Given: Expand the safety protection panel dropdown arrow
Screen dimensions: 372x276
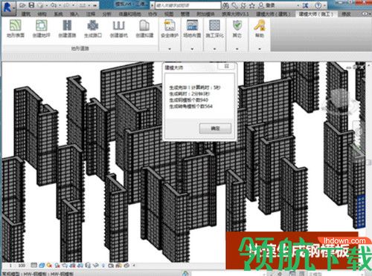Looking at the screenshot, I should pyautogui.click(x=170, y=49).
